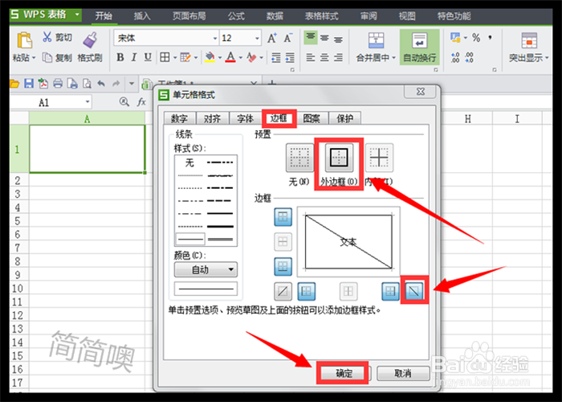Open the 字体 tab in the dialog

[245, 118]
